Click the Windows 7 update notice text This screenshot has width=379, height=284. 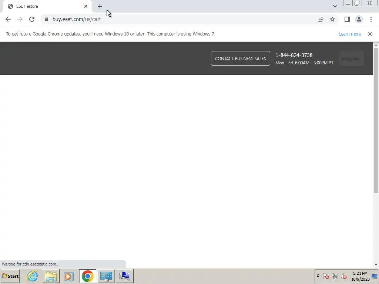tap(110, 34)
